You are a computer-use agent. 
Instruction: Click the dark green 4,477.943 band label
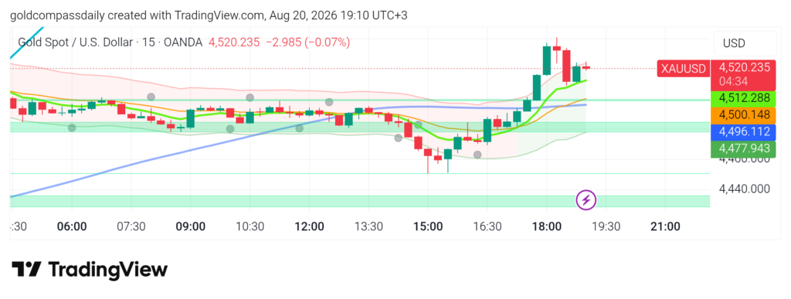tap(744, 148)
